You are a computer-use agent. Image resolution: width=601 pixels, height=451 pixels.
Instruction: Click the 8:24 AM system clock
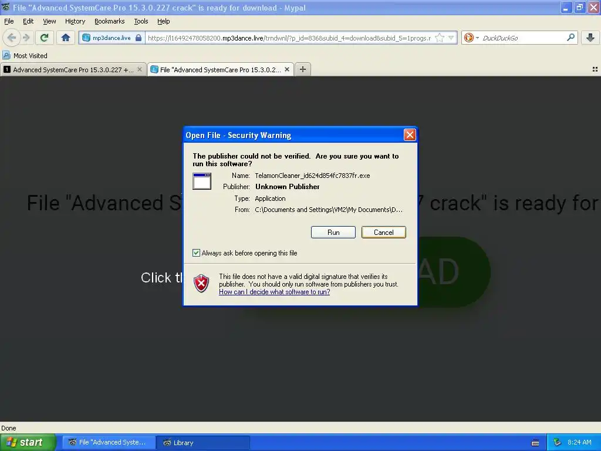tap(579, 443)
